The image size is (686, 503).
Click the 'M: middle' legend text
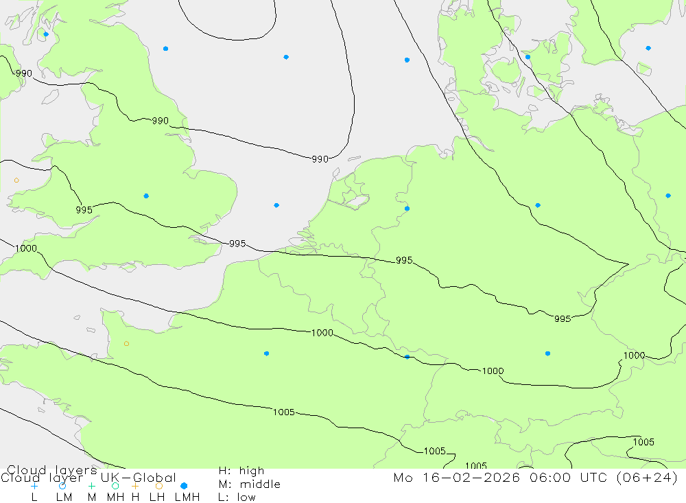pos(250,484)
